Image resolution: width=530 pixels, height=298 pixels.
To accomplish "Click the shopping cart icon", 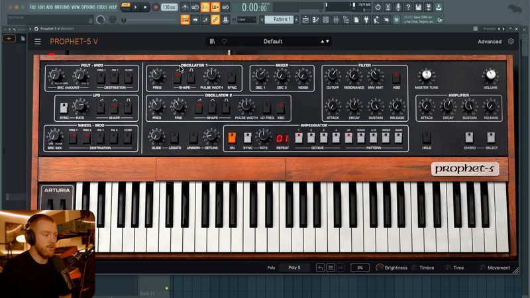I will (396, 20).
